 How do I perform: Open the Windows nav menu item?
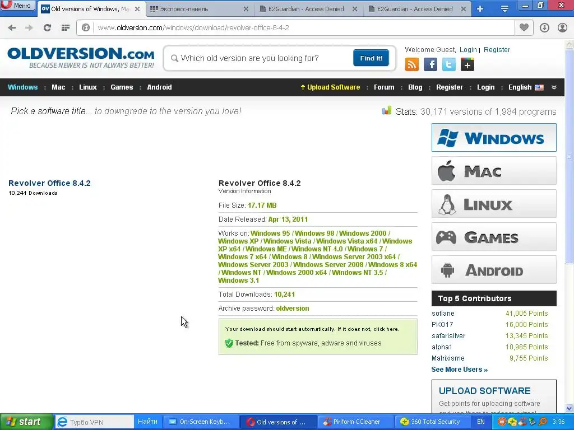coord(22,87)
